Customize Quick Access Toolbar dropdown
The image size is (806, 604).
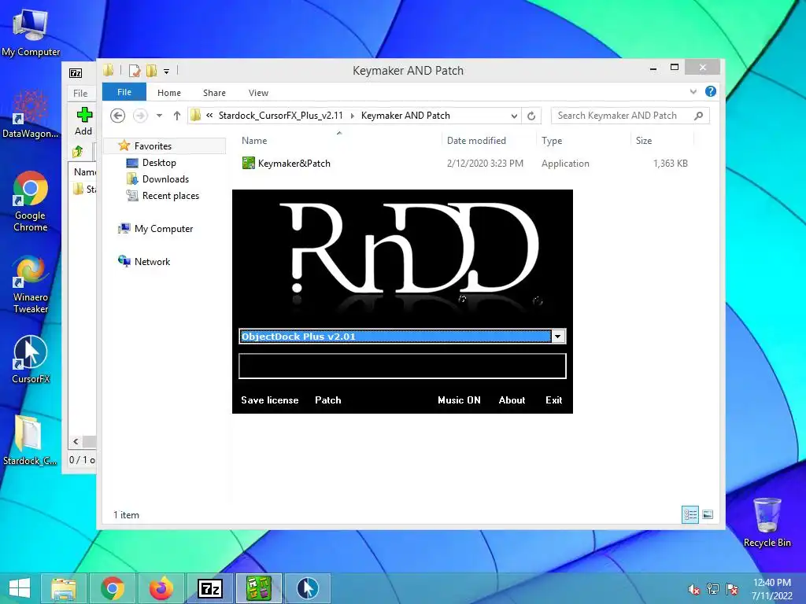tap(167, 71)
